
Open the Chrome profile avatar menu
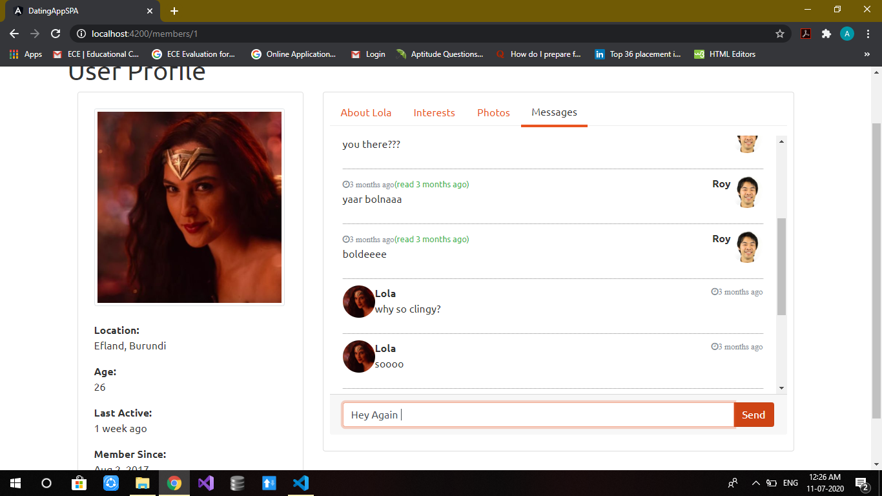(847, 34)
